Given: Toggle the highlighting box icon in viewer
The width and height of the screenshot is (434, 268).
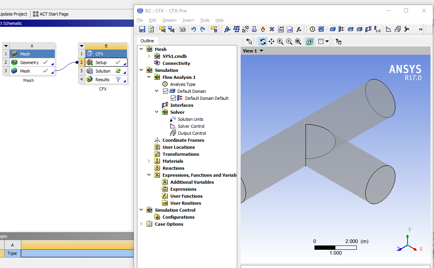Looking at the screenshot, I should point(309,42).
